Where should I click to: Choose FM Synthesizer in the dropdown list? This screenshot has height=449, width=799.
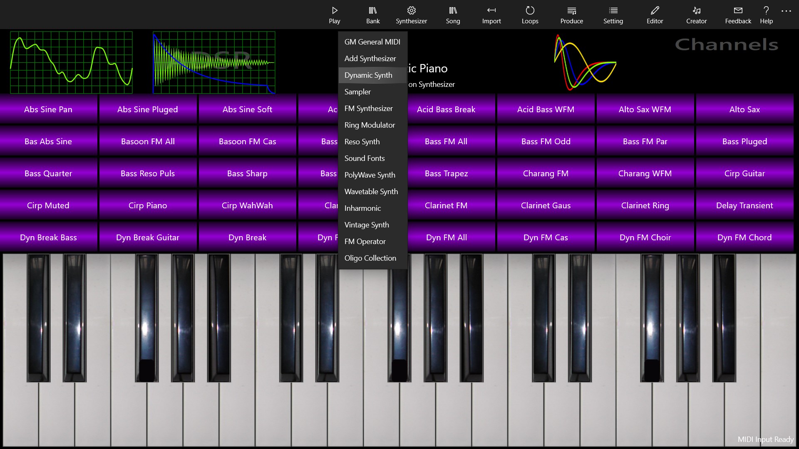click(368, 108)
